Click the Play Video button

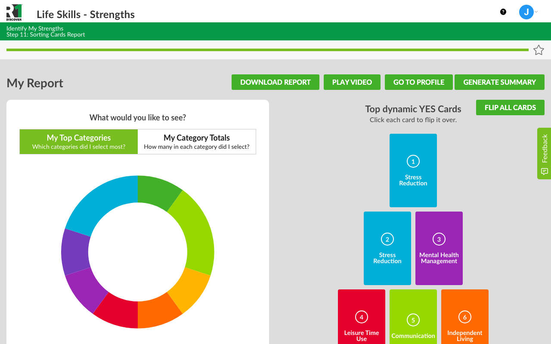352,82
